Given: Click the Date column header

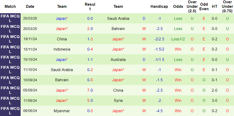Looking at the screenshot, I should (30, 7).
